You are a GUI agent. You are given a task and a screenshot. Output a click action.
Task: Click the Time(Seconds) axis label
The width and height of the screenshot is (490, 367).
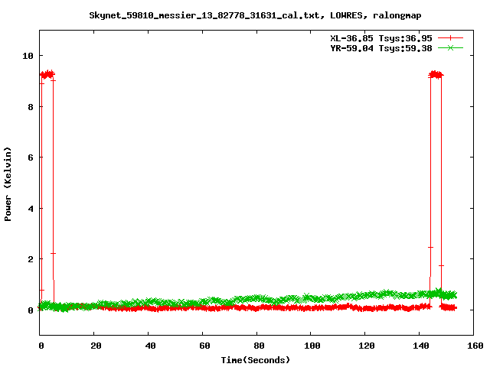pyautogui.click(x=255, y=360)
